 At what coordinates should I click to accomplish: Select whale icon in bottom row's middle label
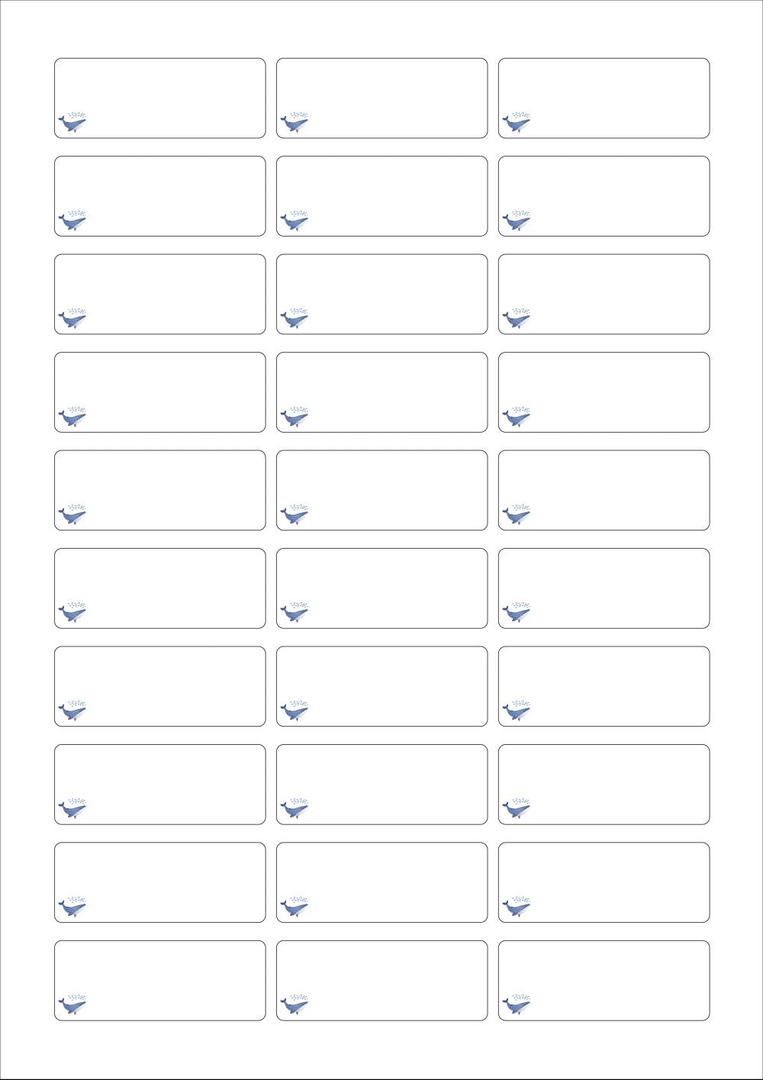click(295, 1004)
